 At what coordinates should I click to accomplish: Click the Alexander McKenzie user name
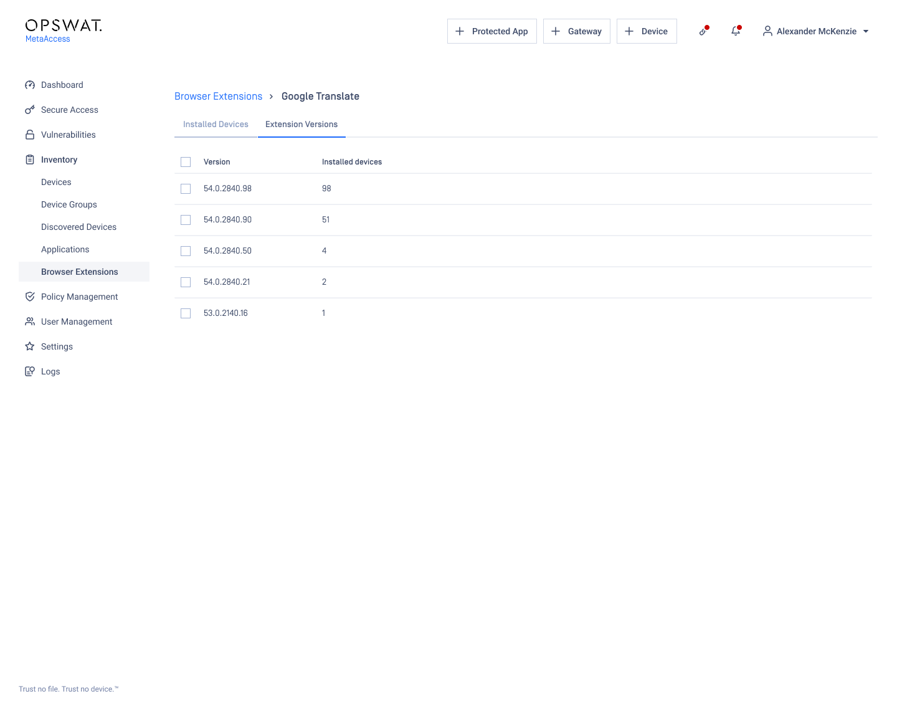(x=817, y=31)
